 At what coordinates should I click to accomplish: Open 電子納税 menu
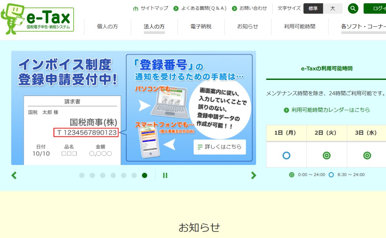[x=201, y=27]
